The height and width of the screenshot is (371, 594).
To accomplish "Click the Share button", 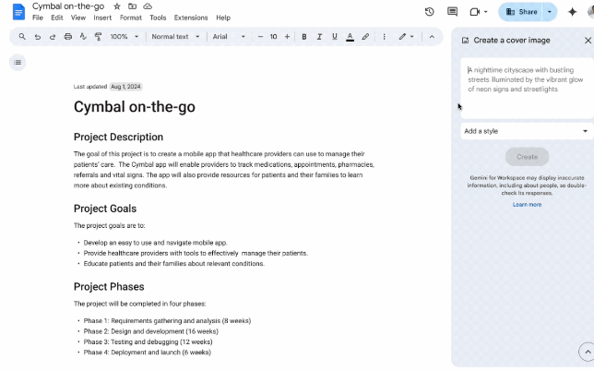I will click(x=521, y=12).
